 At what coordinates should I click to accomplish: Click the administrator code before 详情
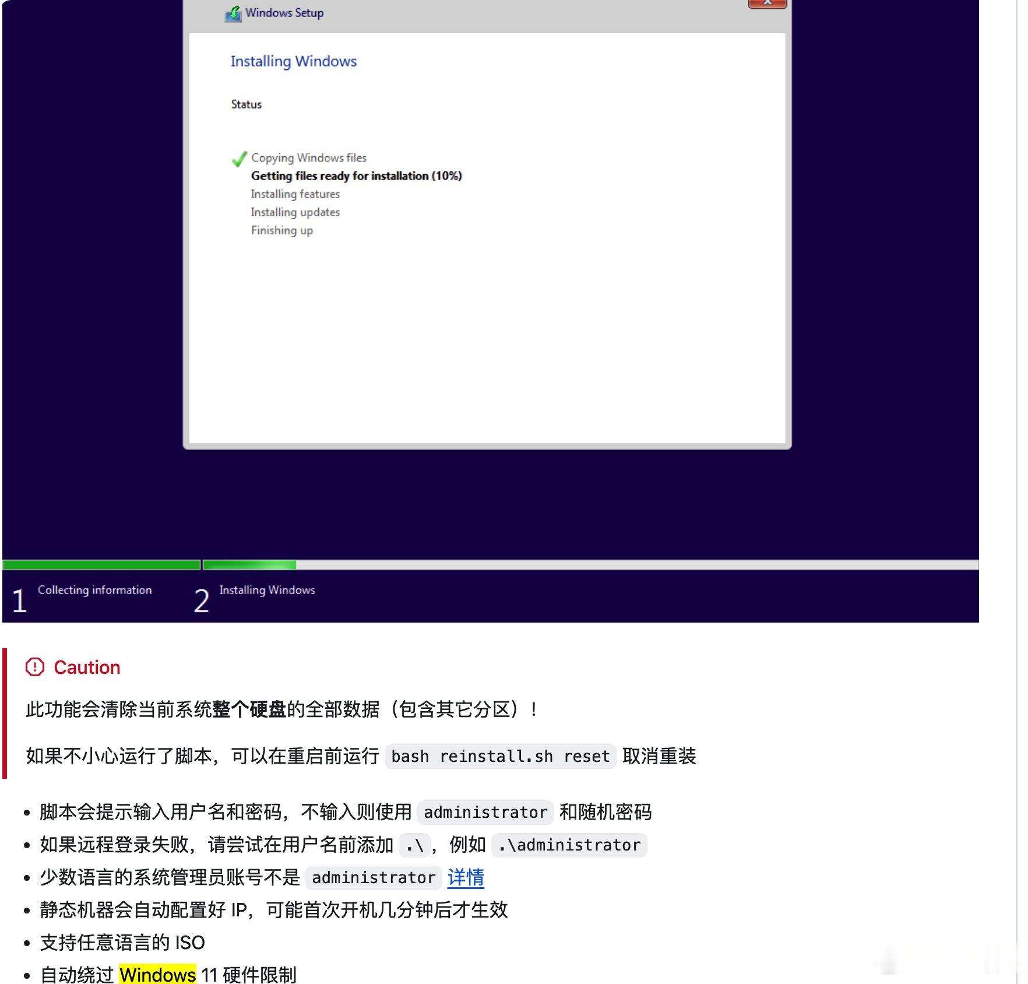pos(374,877)
